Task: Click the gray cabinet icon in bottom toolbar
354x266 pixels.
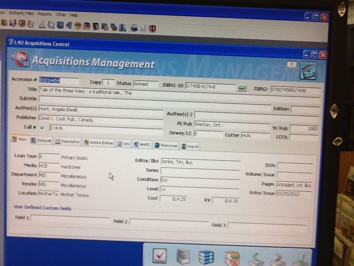Action: coord(183,257)
